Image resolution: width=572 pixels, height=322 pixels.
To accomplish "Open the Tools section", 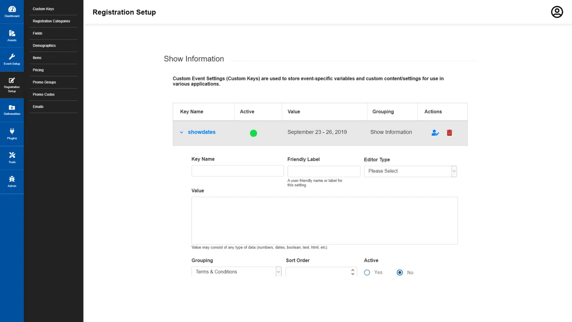I will (x=12, y=158).
